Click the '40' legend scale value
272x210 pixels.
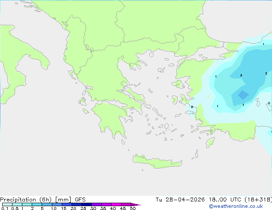pos(113,208)
